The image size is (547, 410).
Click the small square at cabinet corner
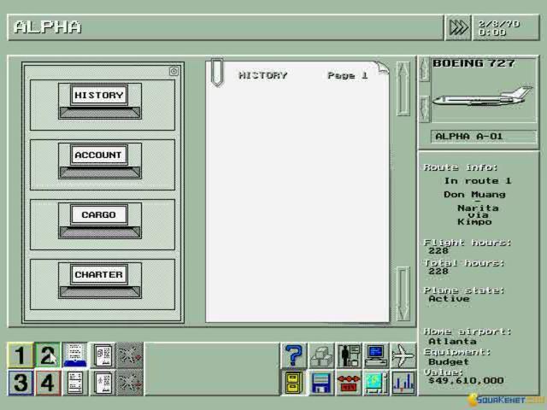[174, 72]
